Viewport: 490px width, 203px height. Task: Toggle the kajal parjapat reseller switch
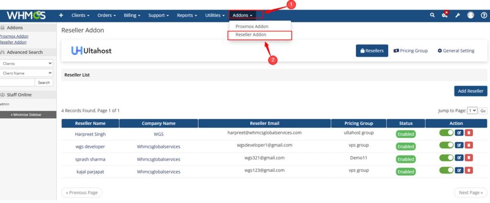click(446, 170)
